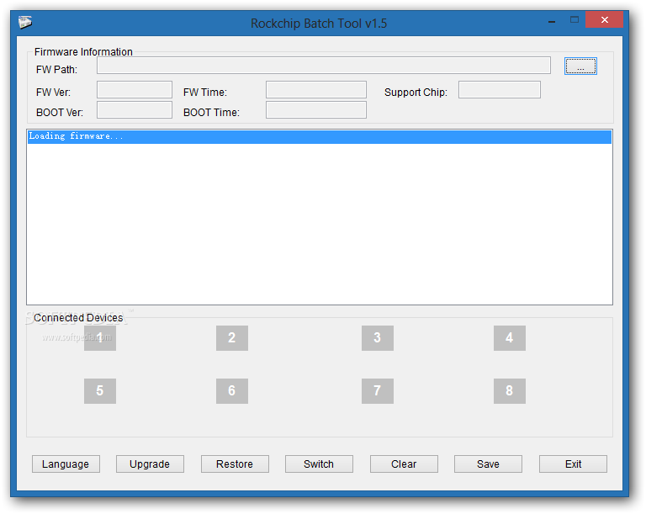Click device slot 4 indicator
The height and width of the screenshot is (514, 646).
click(x=510, y=338)
